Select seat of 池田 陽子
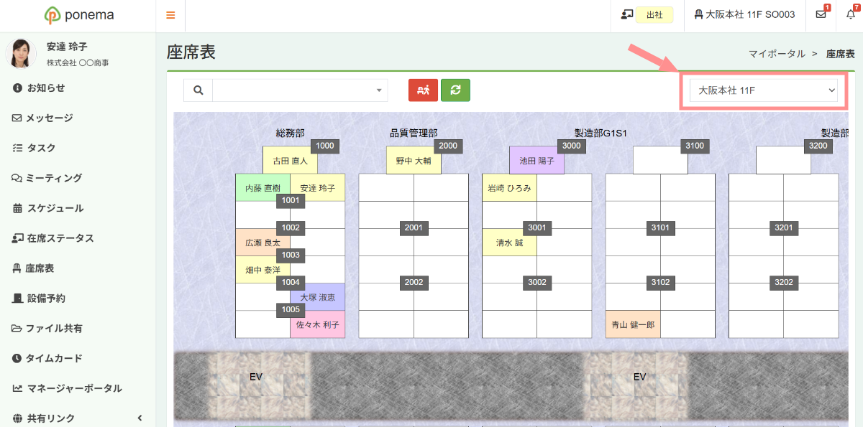The height and width of the screenshot is (427, 863). [536, 161]
